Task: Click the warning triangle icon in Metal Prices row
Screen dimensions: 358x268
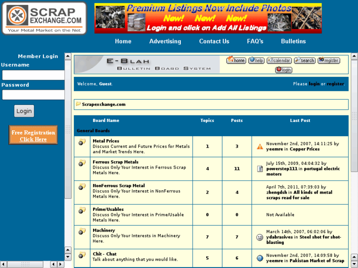Action: [260, 147]
